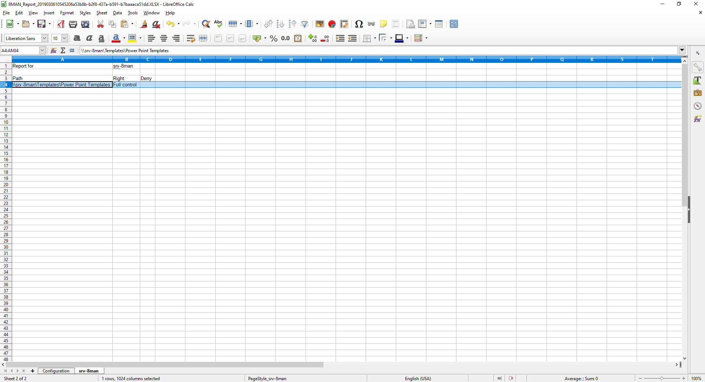The height and width of the screenshot is (382, 705).
Task: Click the zoom slider in status bar
Action: point(661,378)
